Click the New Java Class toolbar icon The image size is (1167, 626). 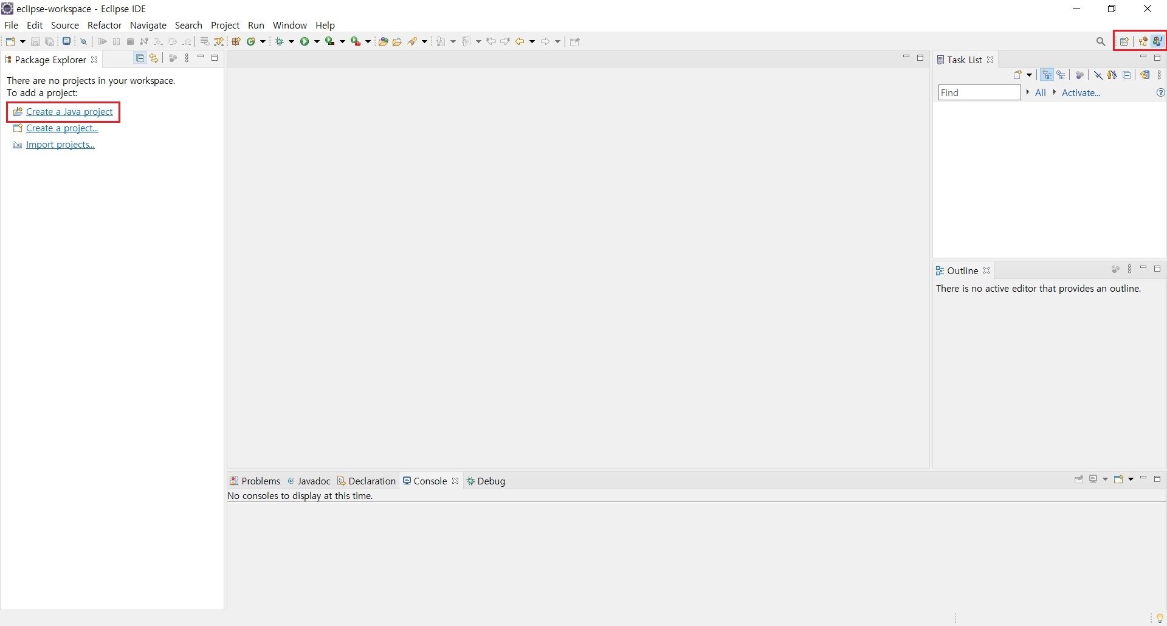point(250,41)
